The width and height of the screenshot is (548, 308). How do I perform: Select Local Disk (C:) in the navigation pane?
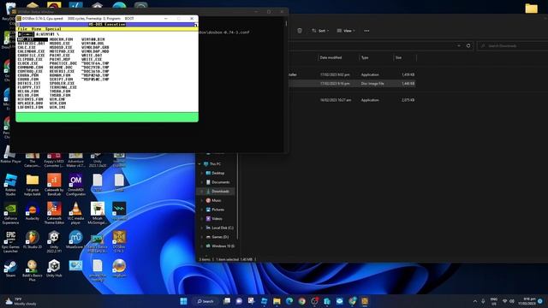[x=222, y=228]
